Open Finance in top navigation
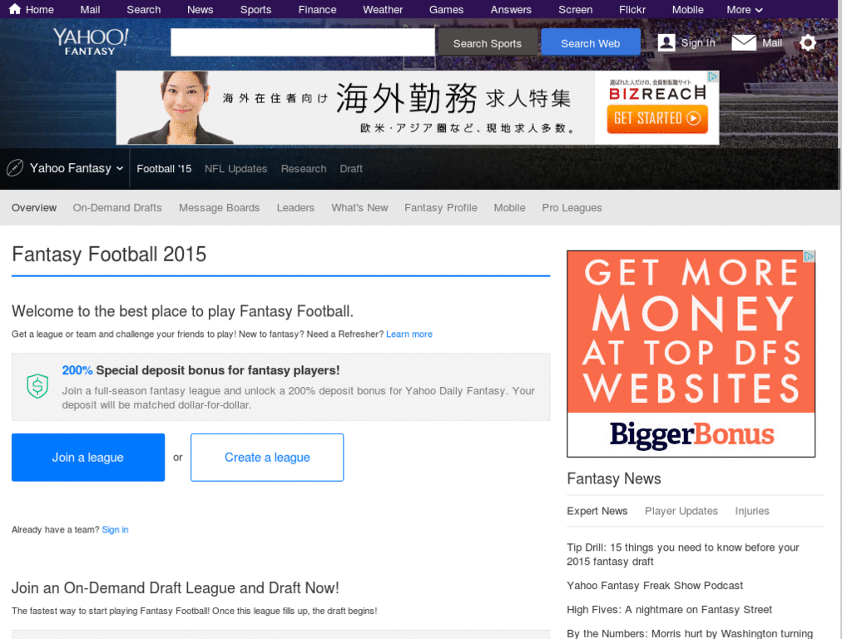The height and width of the screenshot is (639, 852). 317,9
